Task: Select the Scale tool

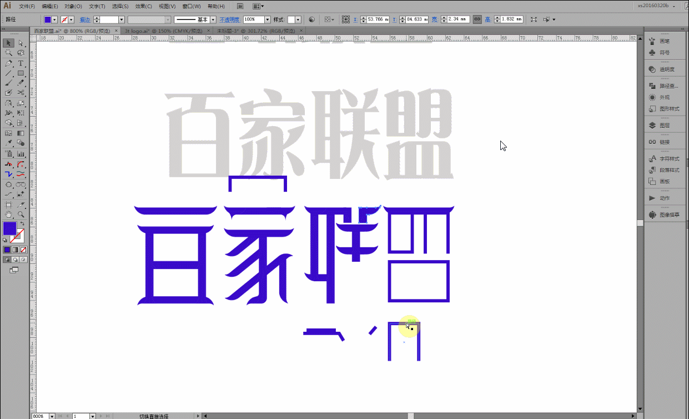Action: click(21, 103)
